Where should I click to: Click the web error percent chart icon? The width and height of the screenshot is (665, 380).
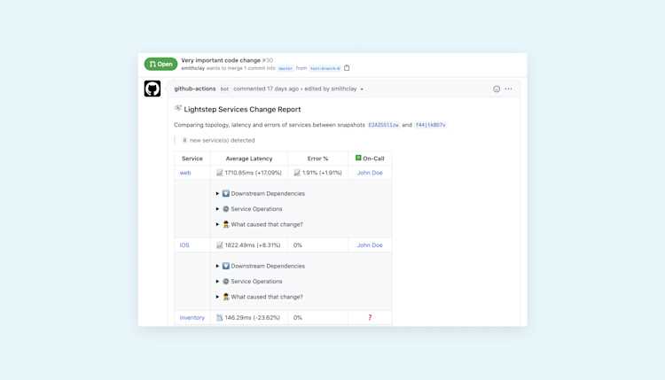coord(297,173)
